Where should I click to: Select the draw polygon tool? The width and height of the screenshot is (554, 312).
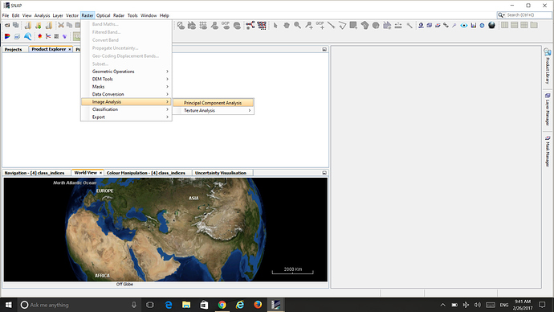point(365,26)
